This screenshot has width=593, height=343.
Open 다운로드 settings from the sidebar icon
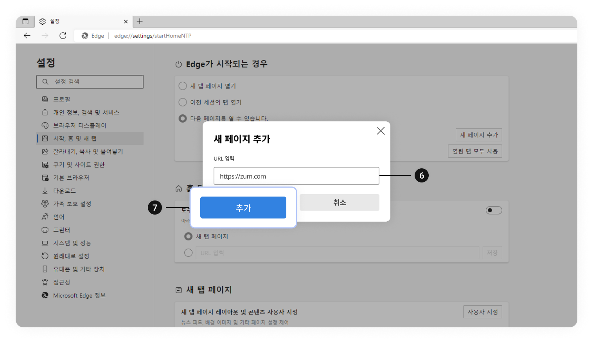coord(45,191)
